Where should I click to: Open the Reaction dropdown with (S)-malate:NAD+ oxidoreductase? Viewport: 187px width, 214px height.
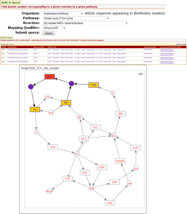click(x=85, y=23)
